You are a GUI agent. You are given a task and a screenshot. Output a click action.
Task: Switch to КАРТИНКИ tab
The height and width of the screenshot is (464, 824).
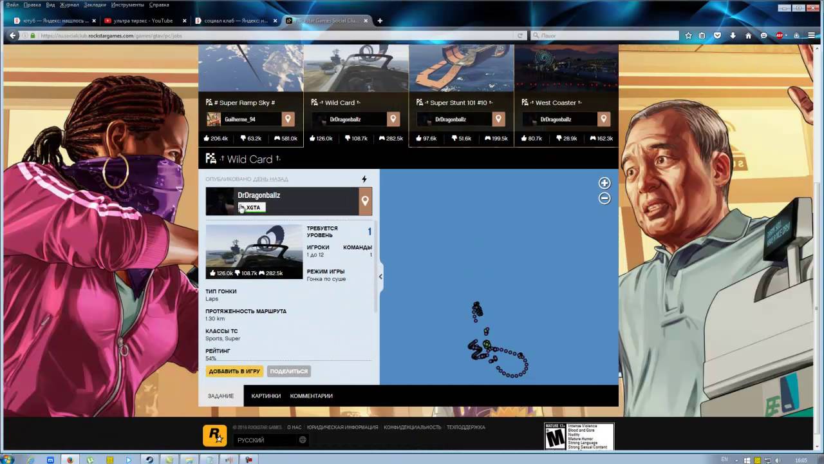pos(266,396)
